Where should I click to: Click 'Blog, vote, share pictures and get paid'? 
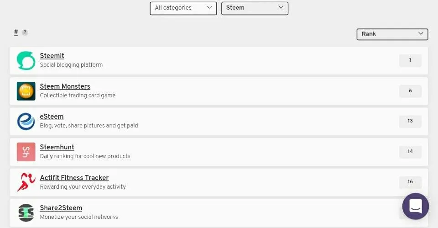[x=89, y=126]
